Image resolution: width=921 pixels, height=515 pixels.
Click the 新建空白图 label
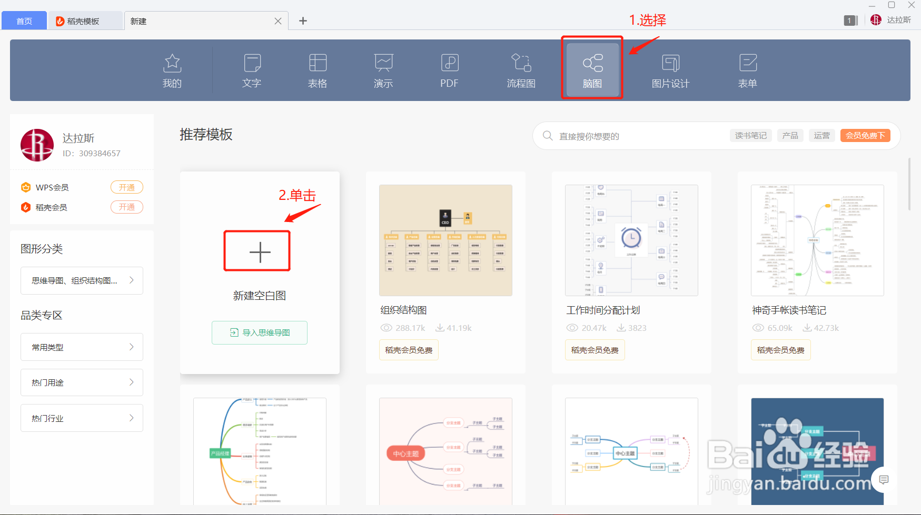click(x=260, y=296)
